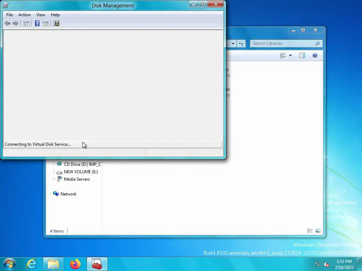
Task: Open the File menu in Disk Management
Action: (10, 15)
